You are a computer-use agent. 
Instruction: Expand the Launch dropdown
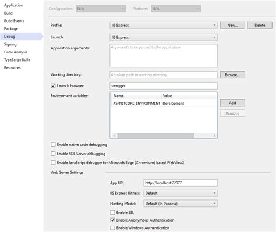[164, 37]
